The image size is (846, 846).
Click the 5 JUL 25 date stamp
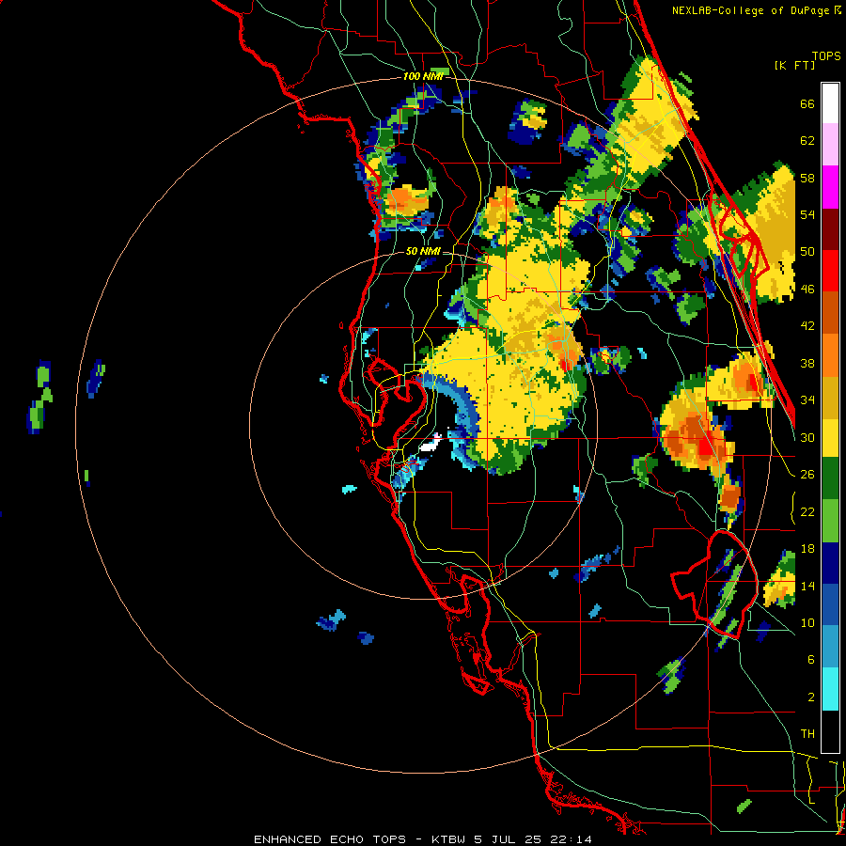point(509,839)
